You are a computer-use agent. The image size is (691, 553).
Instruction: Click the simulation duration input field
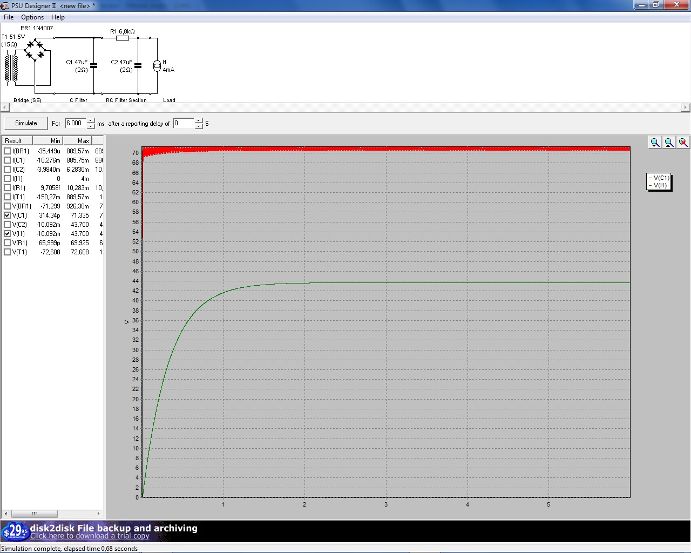75,124
